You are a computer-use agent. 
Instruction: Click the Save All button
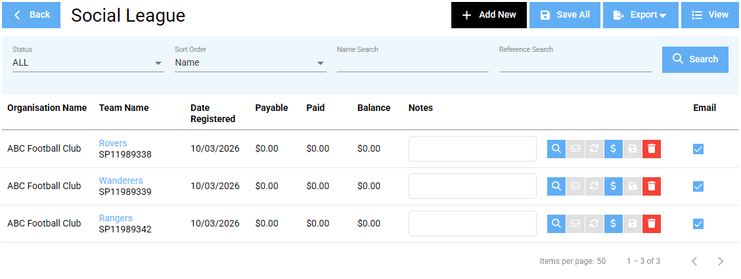tap(565, 15)
